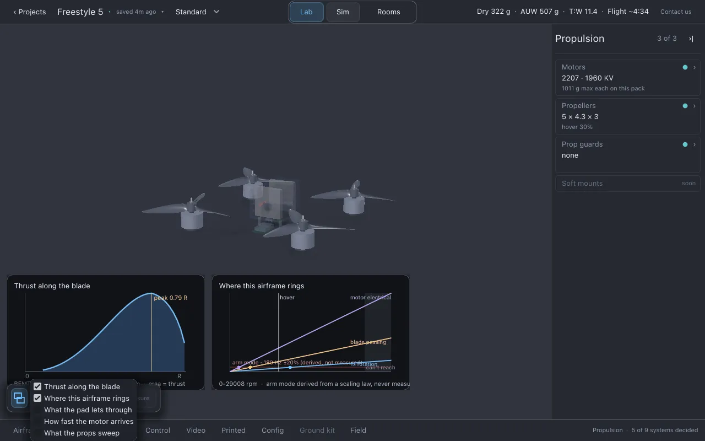705x441 pixels.
Task: Switch to the Lab tab
Action: [306, 12]
